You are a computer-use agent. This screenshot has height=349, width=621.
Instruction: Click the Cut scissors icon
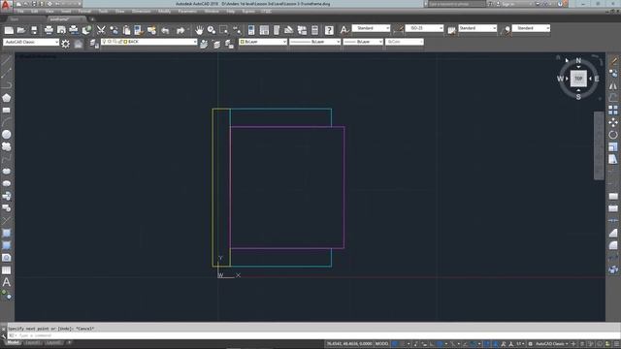point(101,30)
